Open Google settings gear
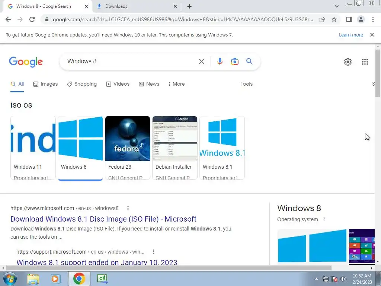 348,62
